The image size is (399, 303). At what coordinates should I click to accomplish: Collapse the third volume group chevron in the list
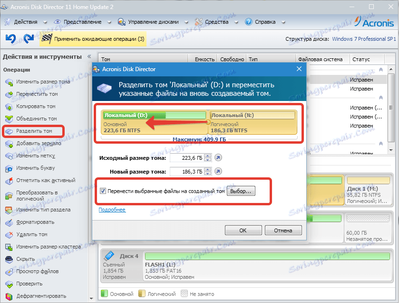click(381, 144)
